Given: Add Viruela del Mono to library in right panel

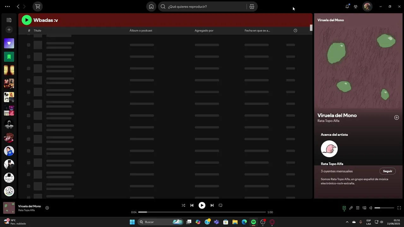Looking at the screenshot, I should [x=396, y=118].
